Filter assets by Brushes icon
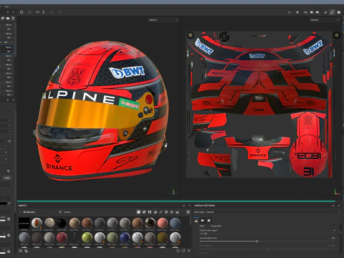 161,212
